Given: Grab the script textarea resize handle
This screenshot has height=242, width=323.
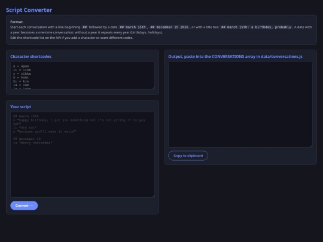Looking at the screenshot, I should point(153,196).
